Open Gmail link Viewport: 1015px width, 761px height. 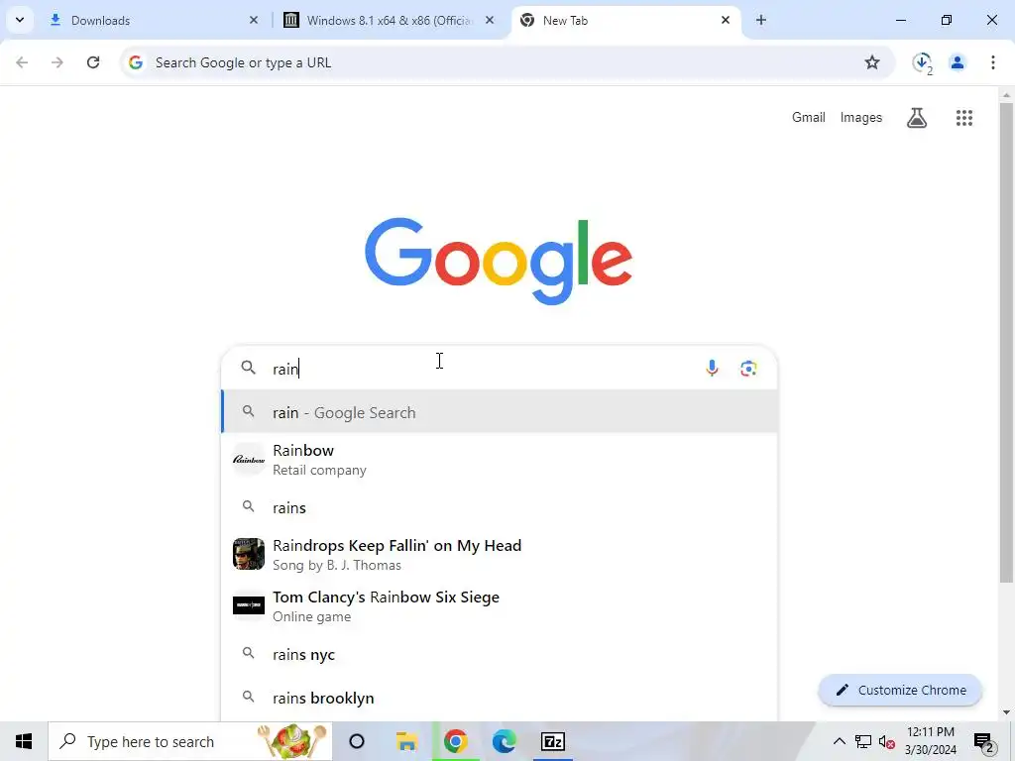[809, 117]
